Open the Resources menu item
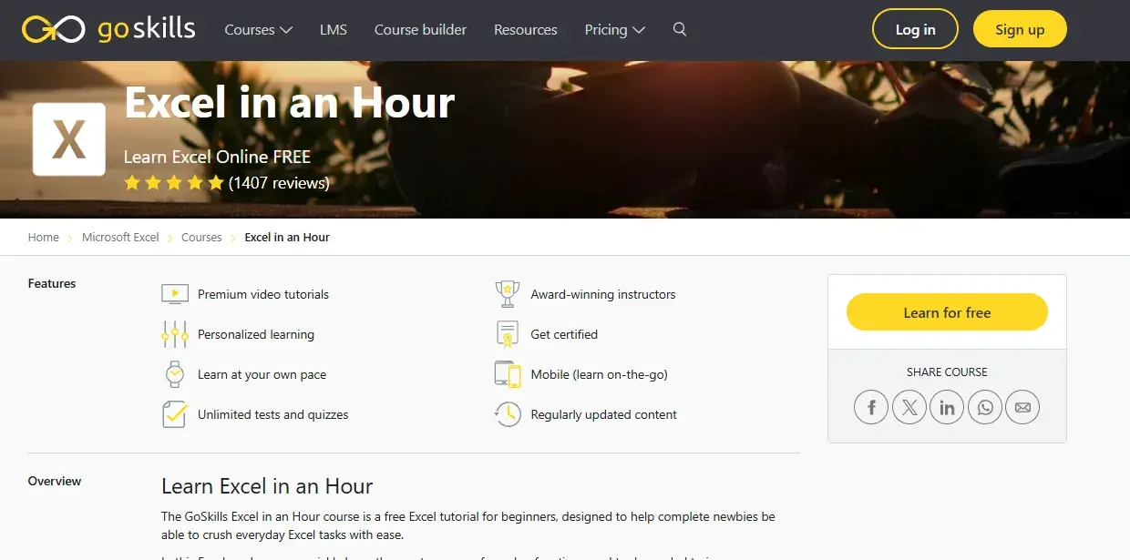Viewport: 1130px width, 560px height. (x=526, y=29)
